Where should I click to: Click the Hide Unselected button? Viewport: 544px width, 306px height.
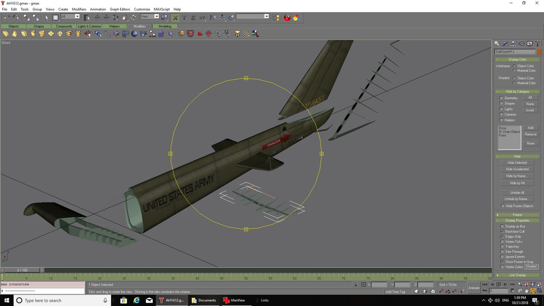point(517,169)
